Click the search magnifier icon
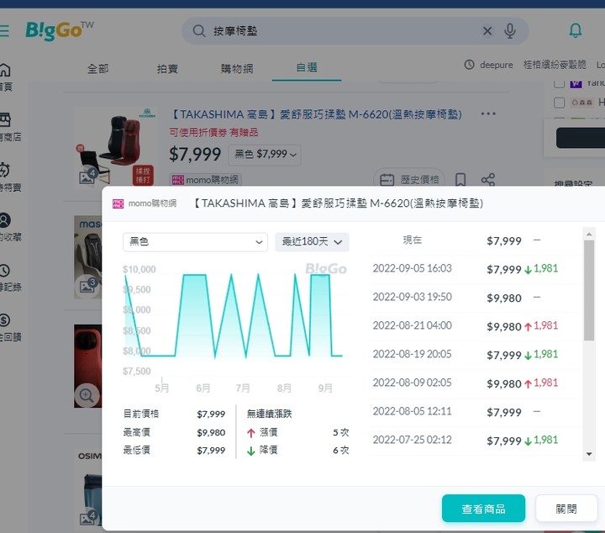This screenshot has height=533, width=605. [x=199, y=31]
